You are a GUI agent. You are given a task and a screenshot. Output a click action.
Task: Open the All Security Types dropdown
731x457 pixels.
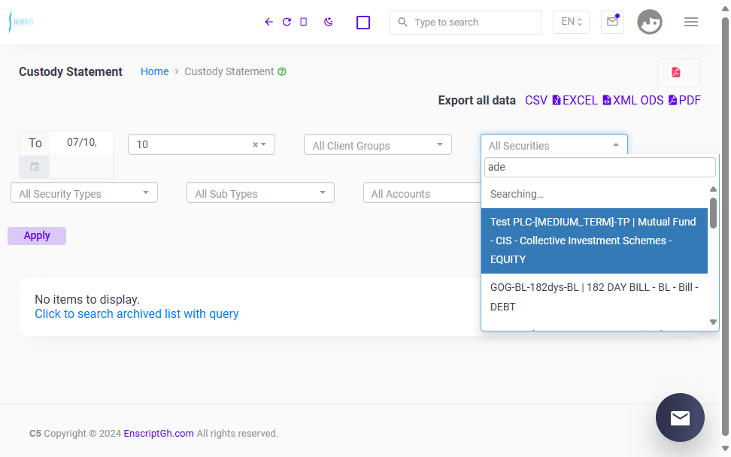(84, 193)
